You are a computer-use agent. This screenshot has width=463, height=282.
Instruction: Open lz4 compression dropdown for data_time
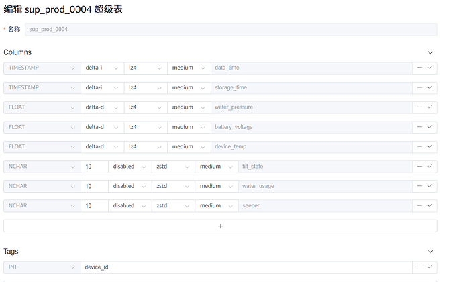pos(146,68)
